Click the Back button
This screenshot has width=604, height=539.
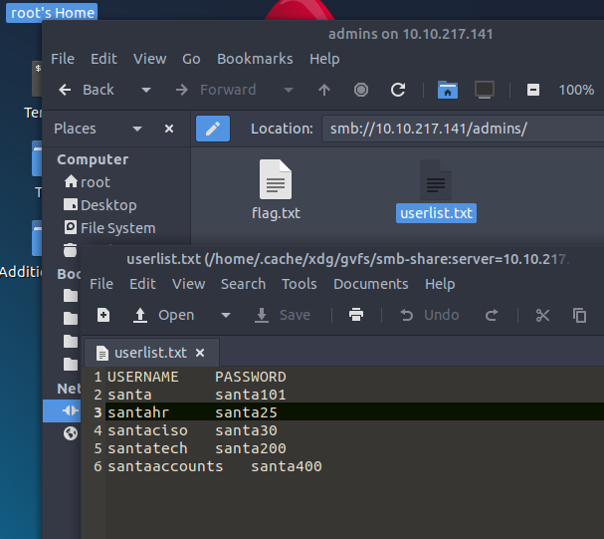tap(87, 90)
